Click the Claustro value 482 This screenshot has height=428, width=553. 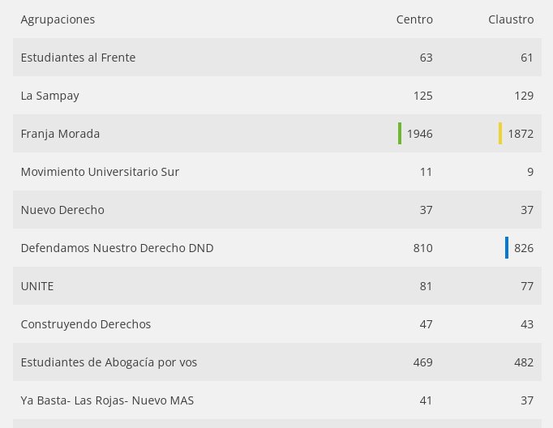524,362
